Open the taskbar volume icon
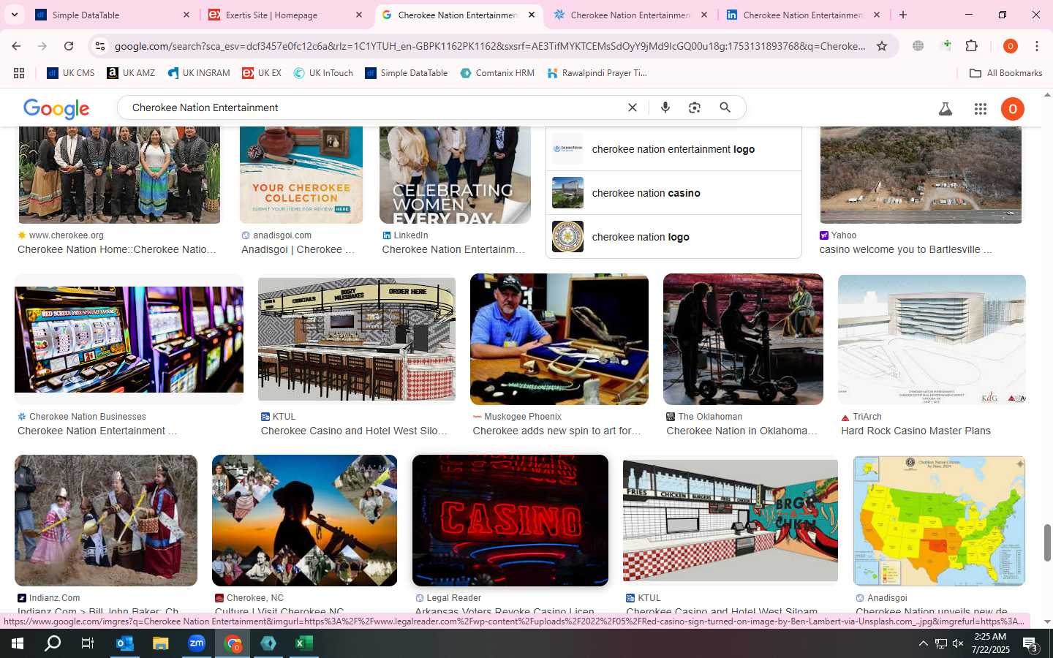The image size is (1053, 658). pyautogui.click(x=958, y=644)
